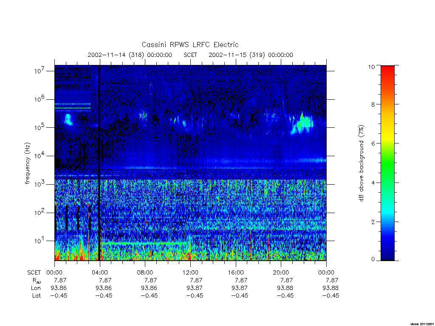Click the Lat value under 16:00

point(240,295)
